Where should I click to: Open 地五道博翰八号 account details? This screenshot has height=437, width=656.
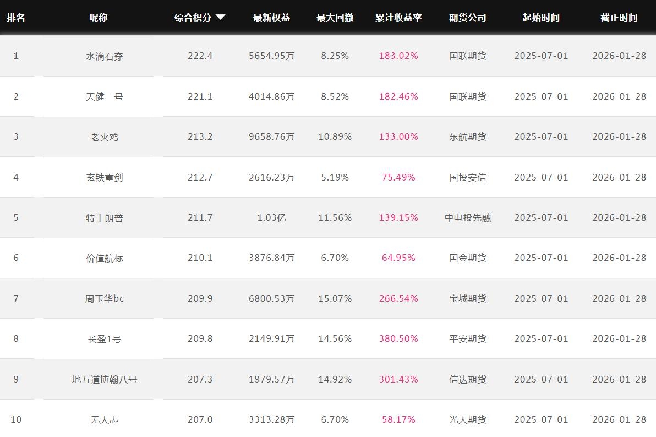104,380
